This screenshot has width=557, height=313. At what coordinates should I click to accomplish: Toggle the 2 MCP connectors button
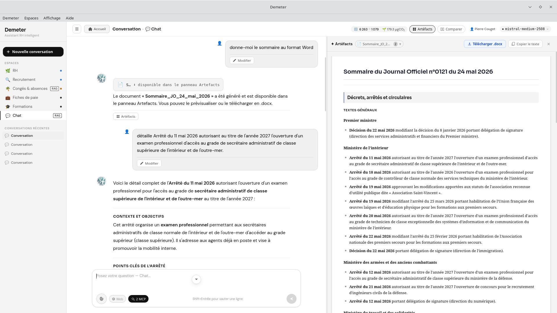[x=138, y=299]
